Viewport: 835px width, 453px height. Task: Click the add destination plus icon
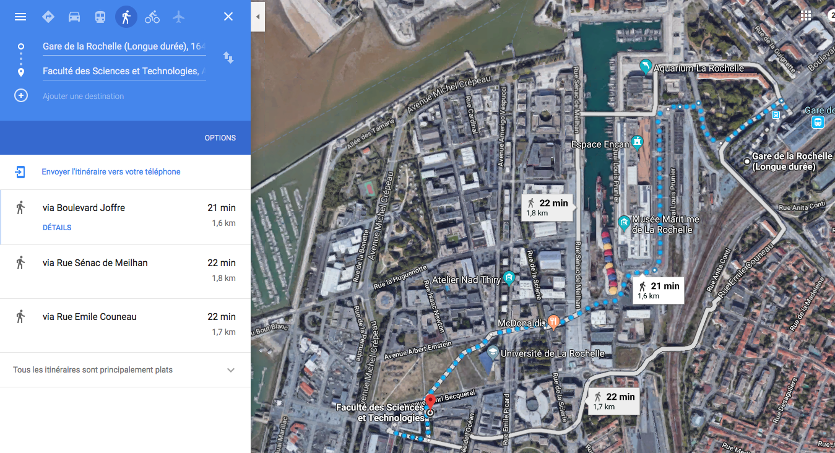[x=21, y=96]
